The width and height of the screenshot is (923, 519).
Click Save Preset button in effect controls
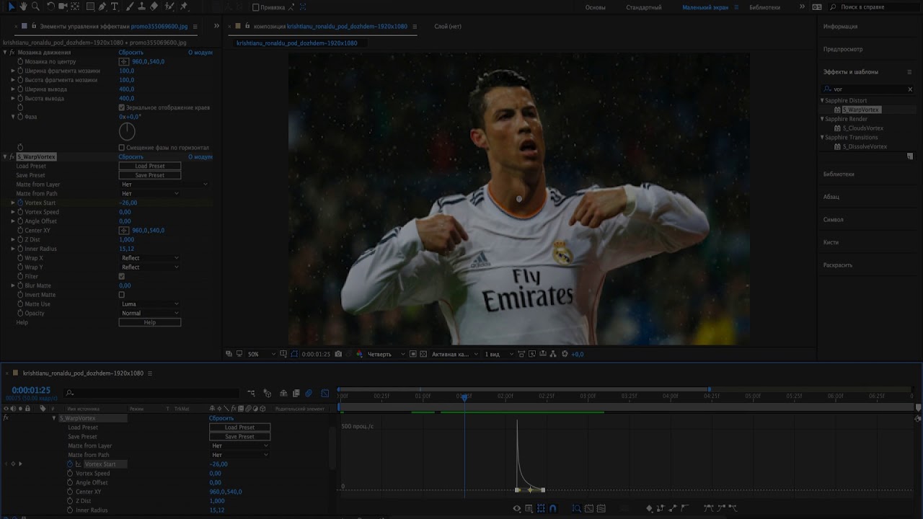(x=149, y=175)
